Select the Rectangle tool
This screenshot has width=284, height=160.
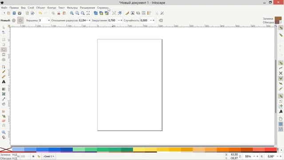[4, 40]
